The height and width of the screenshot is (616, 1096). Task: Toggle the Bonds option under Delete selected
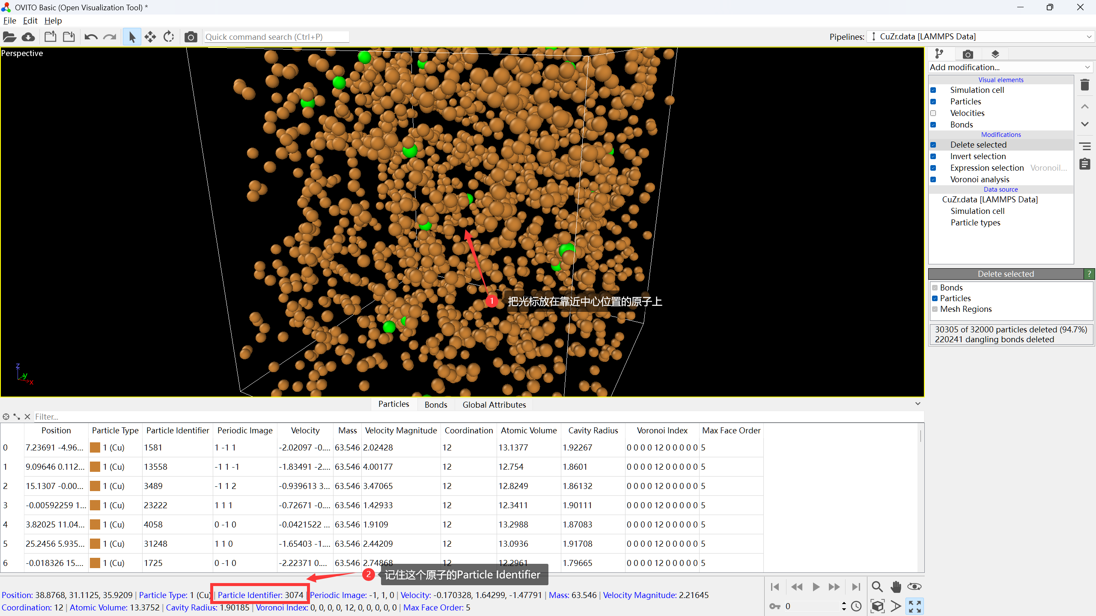[x=935, y=288]
